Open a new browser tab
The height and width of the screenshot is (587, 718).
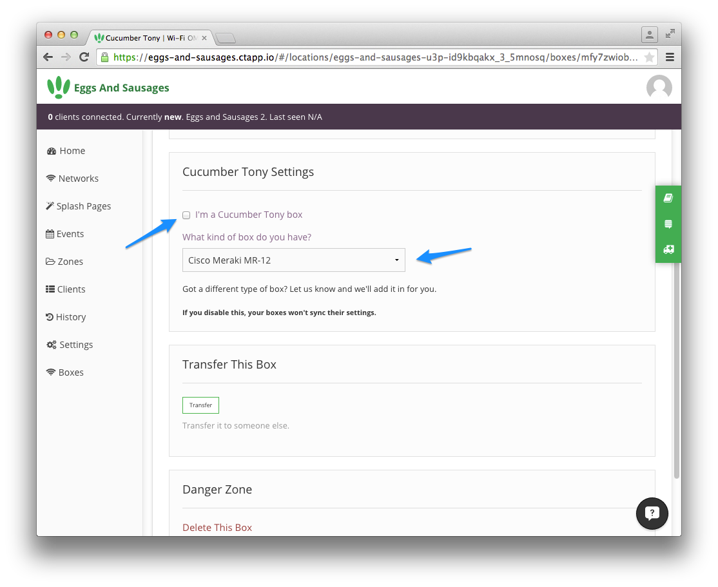pyautogui.click(x=226, y=38)
